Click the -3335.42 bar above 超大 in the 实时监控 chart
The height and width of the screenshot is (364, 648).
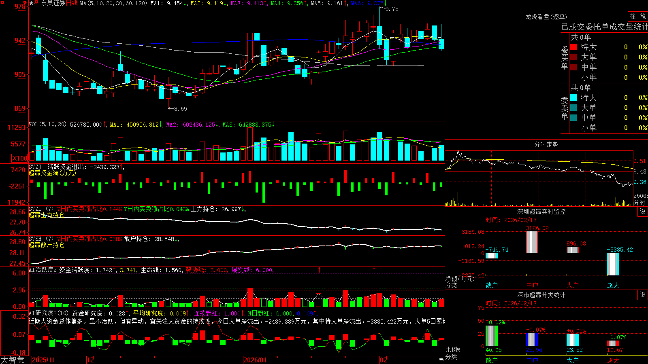coord(613,265)
